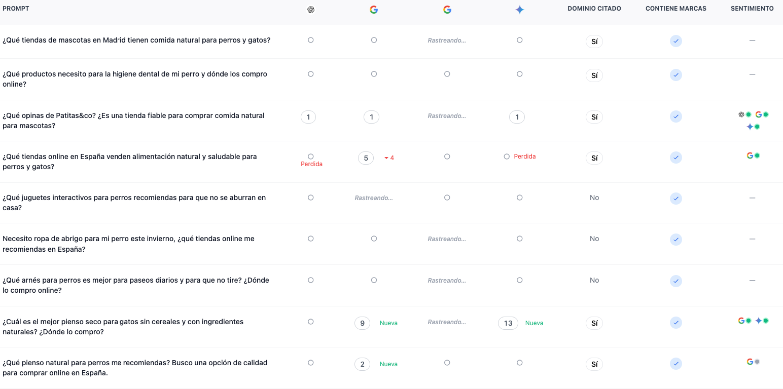The image size is (783, 389).
Task: Click the rank 1 badge under the Gemini column
Action: coord(517,117)
